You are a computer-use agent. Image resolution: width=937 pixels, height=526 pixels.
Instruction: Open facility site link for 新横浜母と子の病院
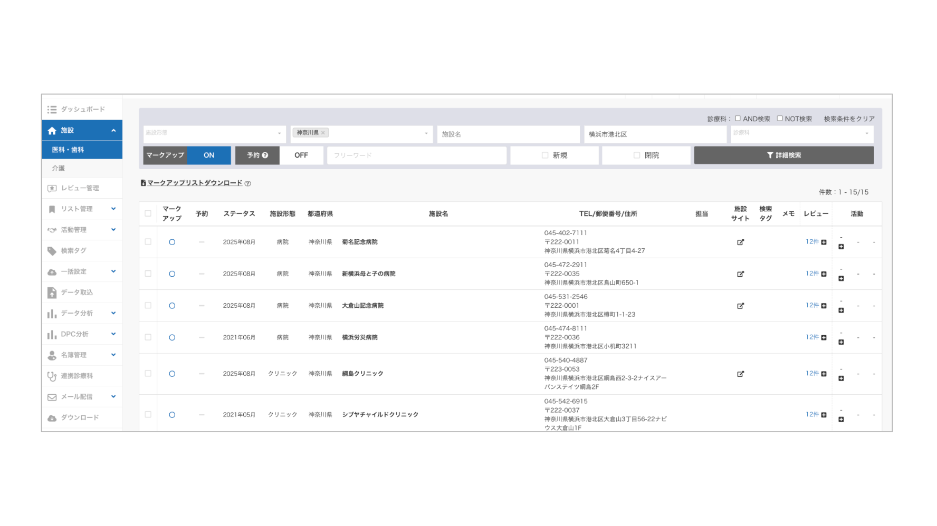[x=741, y=274]
